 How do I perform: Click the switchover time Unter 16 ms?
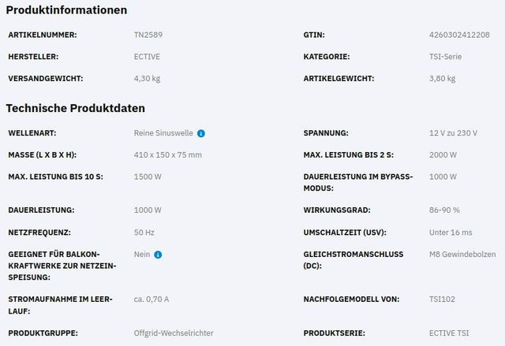tap(451, 233)
